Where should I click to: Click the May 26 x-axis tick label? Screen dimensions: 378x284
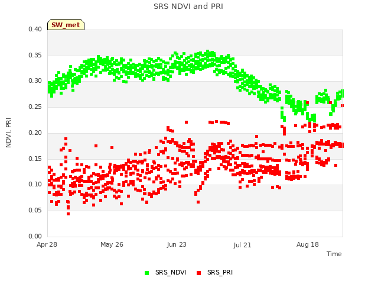(x=112, y=244)
